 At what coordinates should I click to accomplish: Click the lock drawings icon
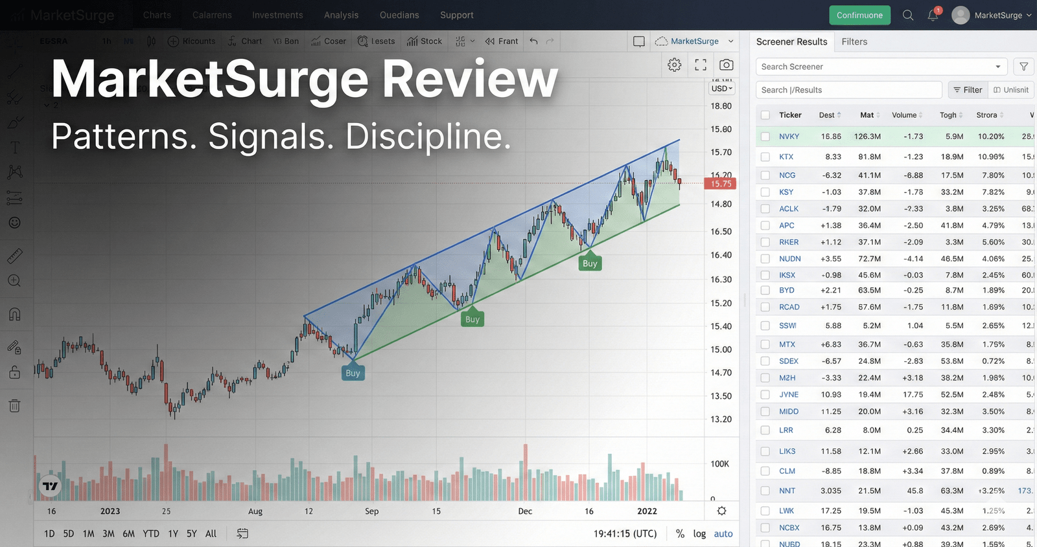14,372
